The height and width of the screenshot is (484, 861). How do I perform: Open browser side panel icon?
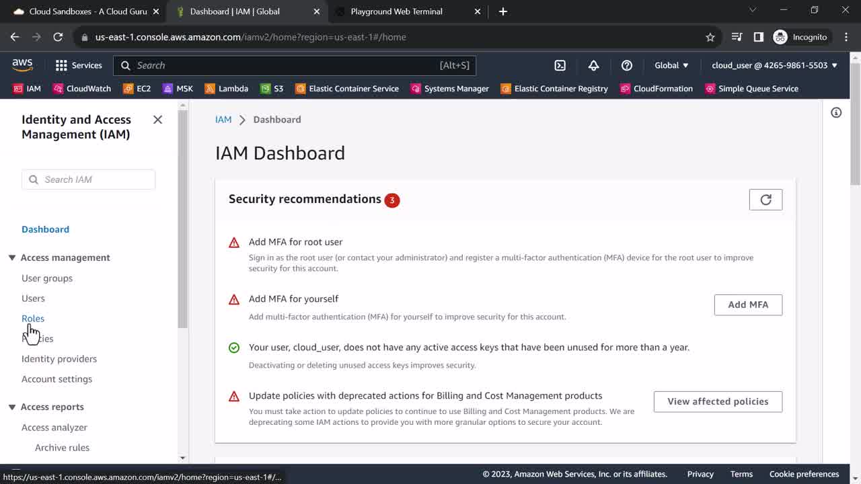coord(759,37)
